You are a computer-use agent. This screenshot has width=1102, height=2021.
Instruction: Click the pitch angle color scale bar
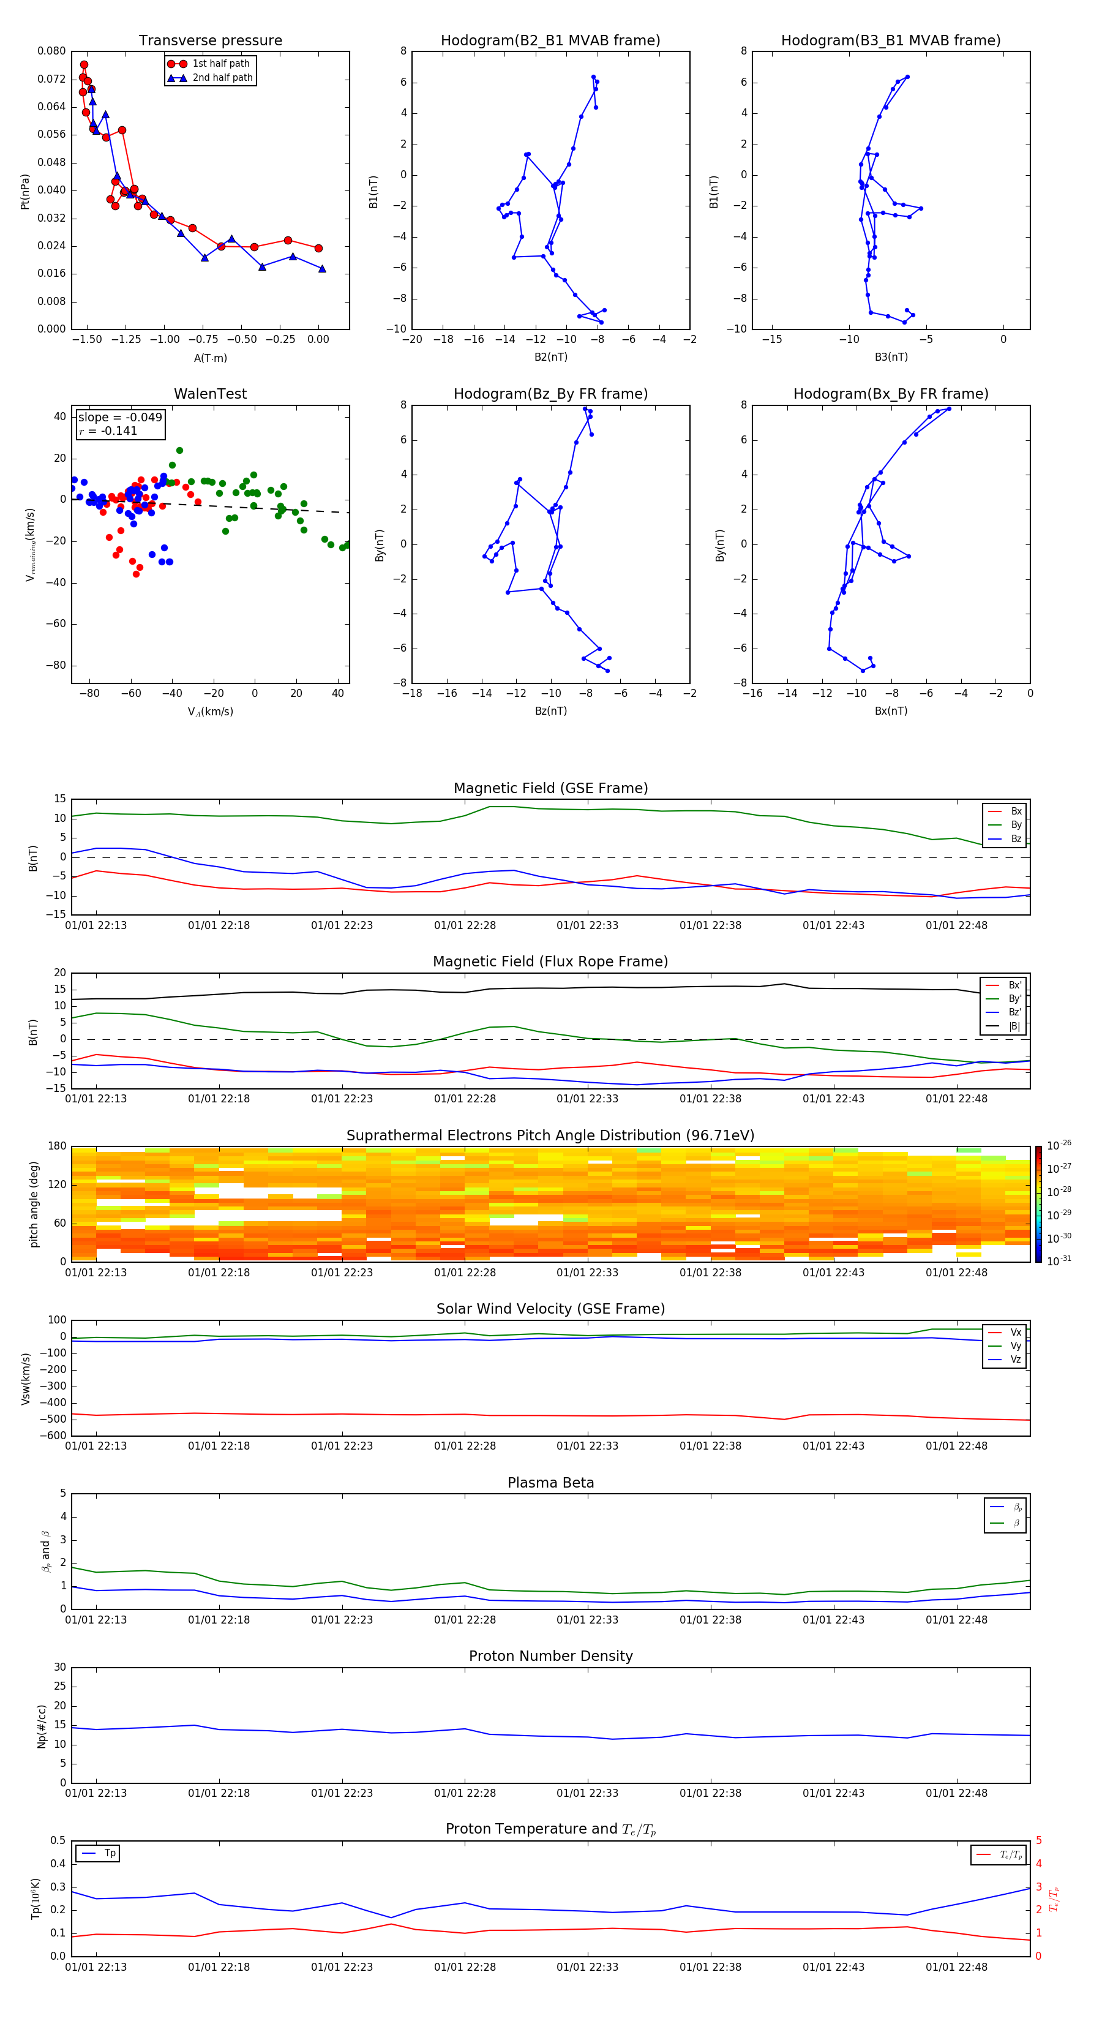click(x=1038, y=1203)
